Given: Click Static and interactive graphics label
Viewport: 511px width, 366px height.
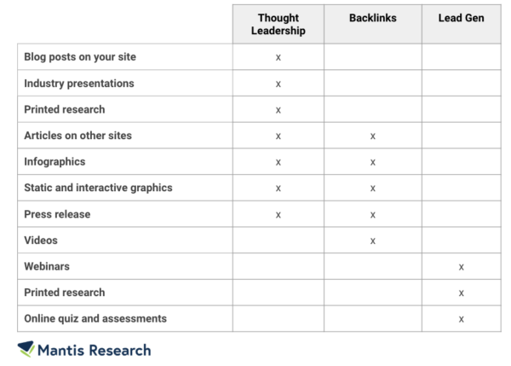Looking at the screenshot, I should pyautogui.click(x=98, y=188).
